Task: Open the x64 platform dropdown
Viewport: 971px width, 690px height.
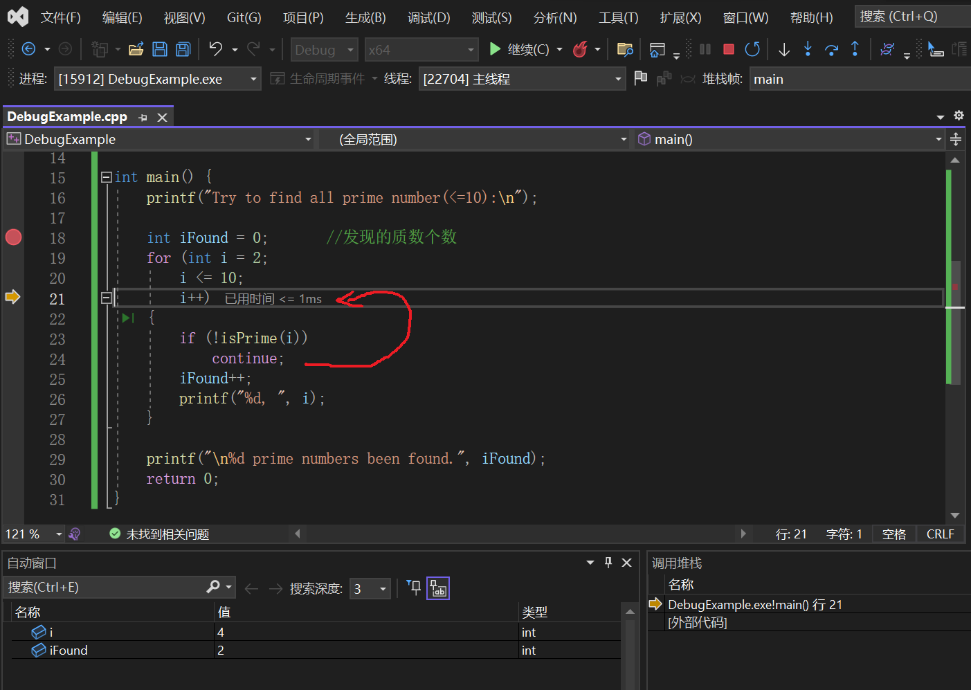Action: (421, 50)
